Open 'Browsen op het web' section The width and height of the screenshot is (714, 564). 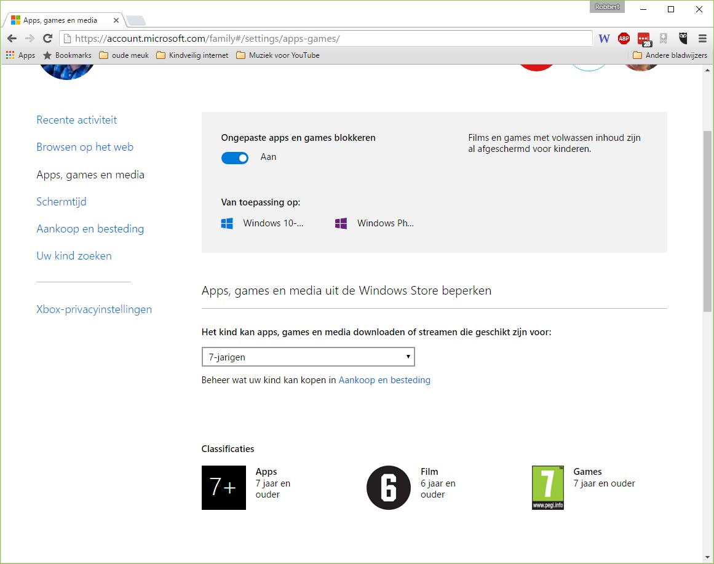(85, 147)
